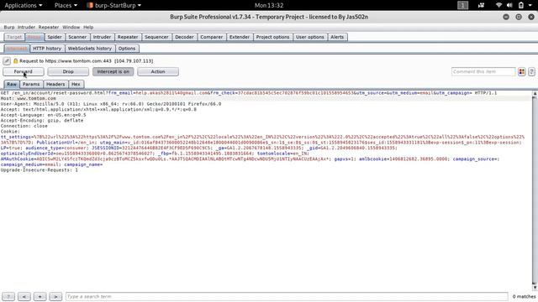
Task: Select the Intercept sub-tab
Action: (x=17, y=49)
